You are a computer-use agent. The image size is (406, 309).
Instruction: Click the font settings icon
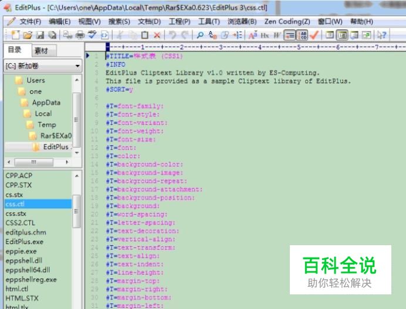[253, 35]
